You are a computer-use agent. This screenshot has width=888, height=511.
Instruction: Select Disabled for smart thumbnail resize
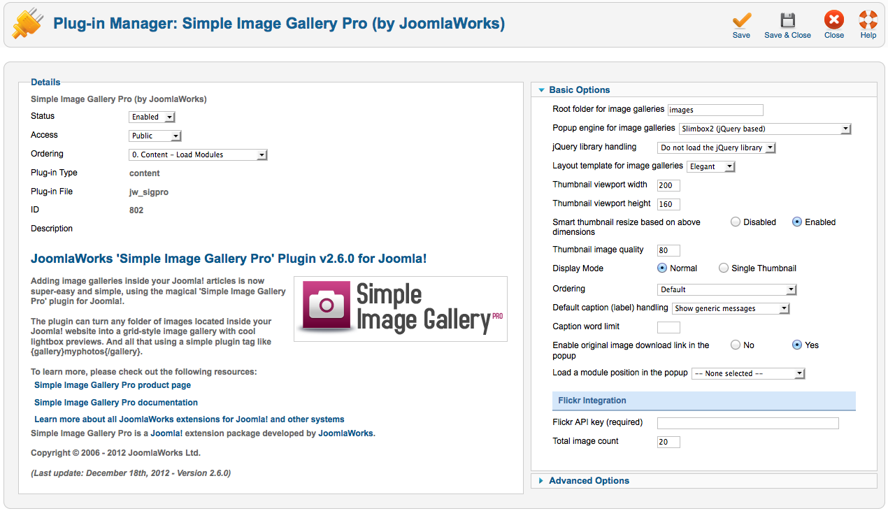(x=736, y=222)
